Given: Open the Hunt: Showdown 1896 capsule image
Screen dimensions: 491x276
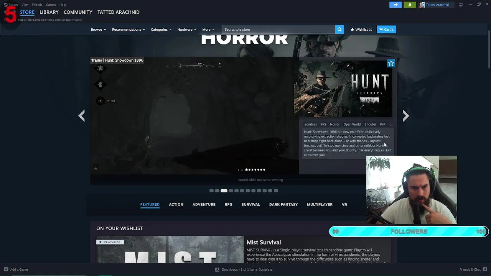Looking at the screenshot, I should coord(343,89).
